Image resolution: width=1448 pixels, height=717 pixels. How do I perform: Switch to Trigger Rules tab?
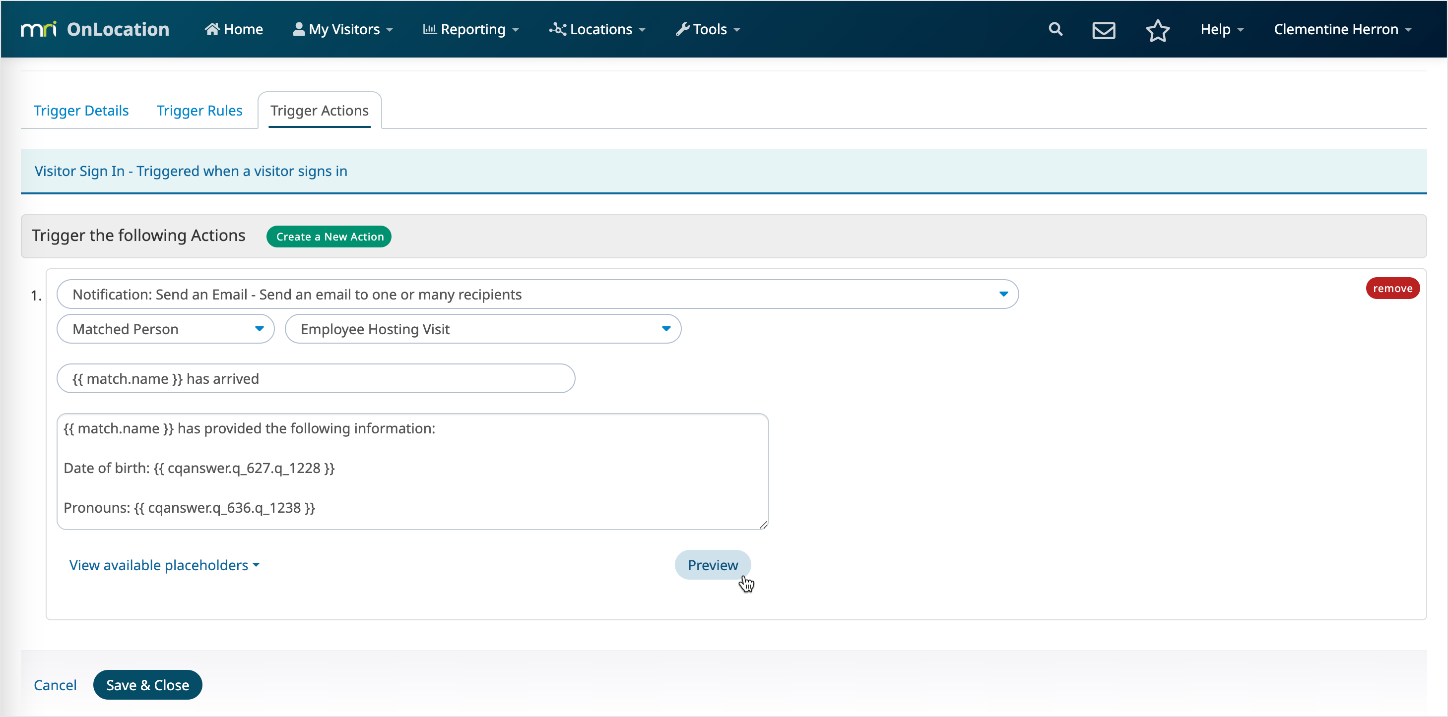[199, 110]
